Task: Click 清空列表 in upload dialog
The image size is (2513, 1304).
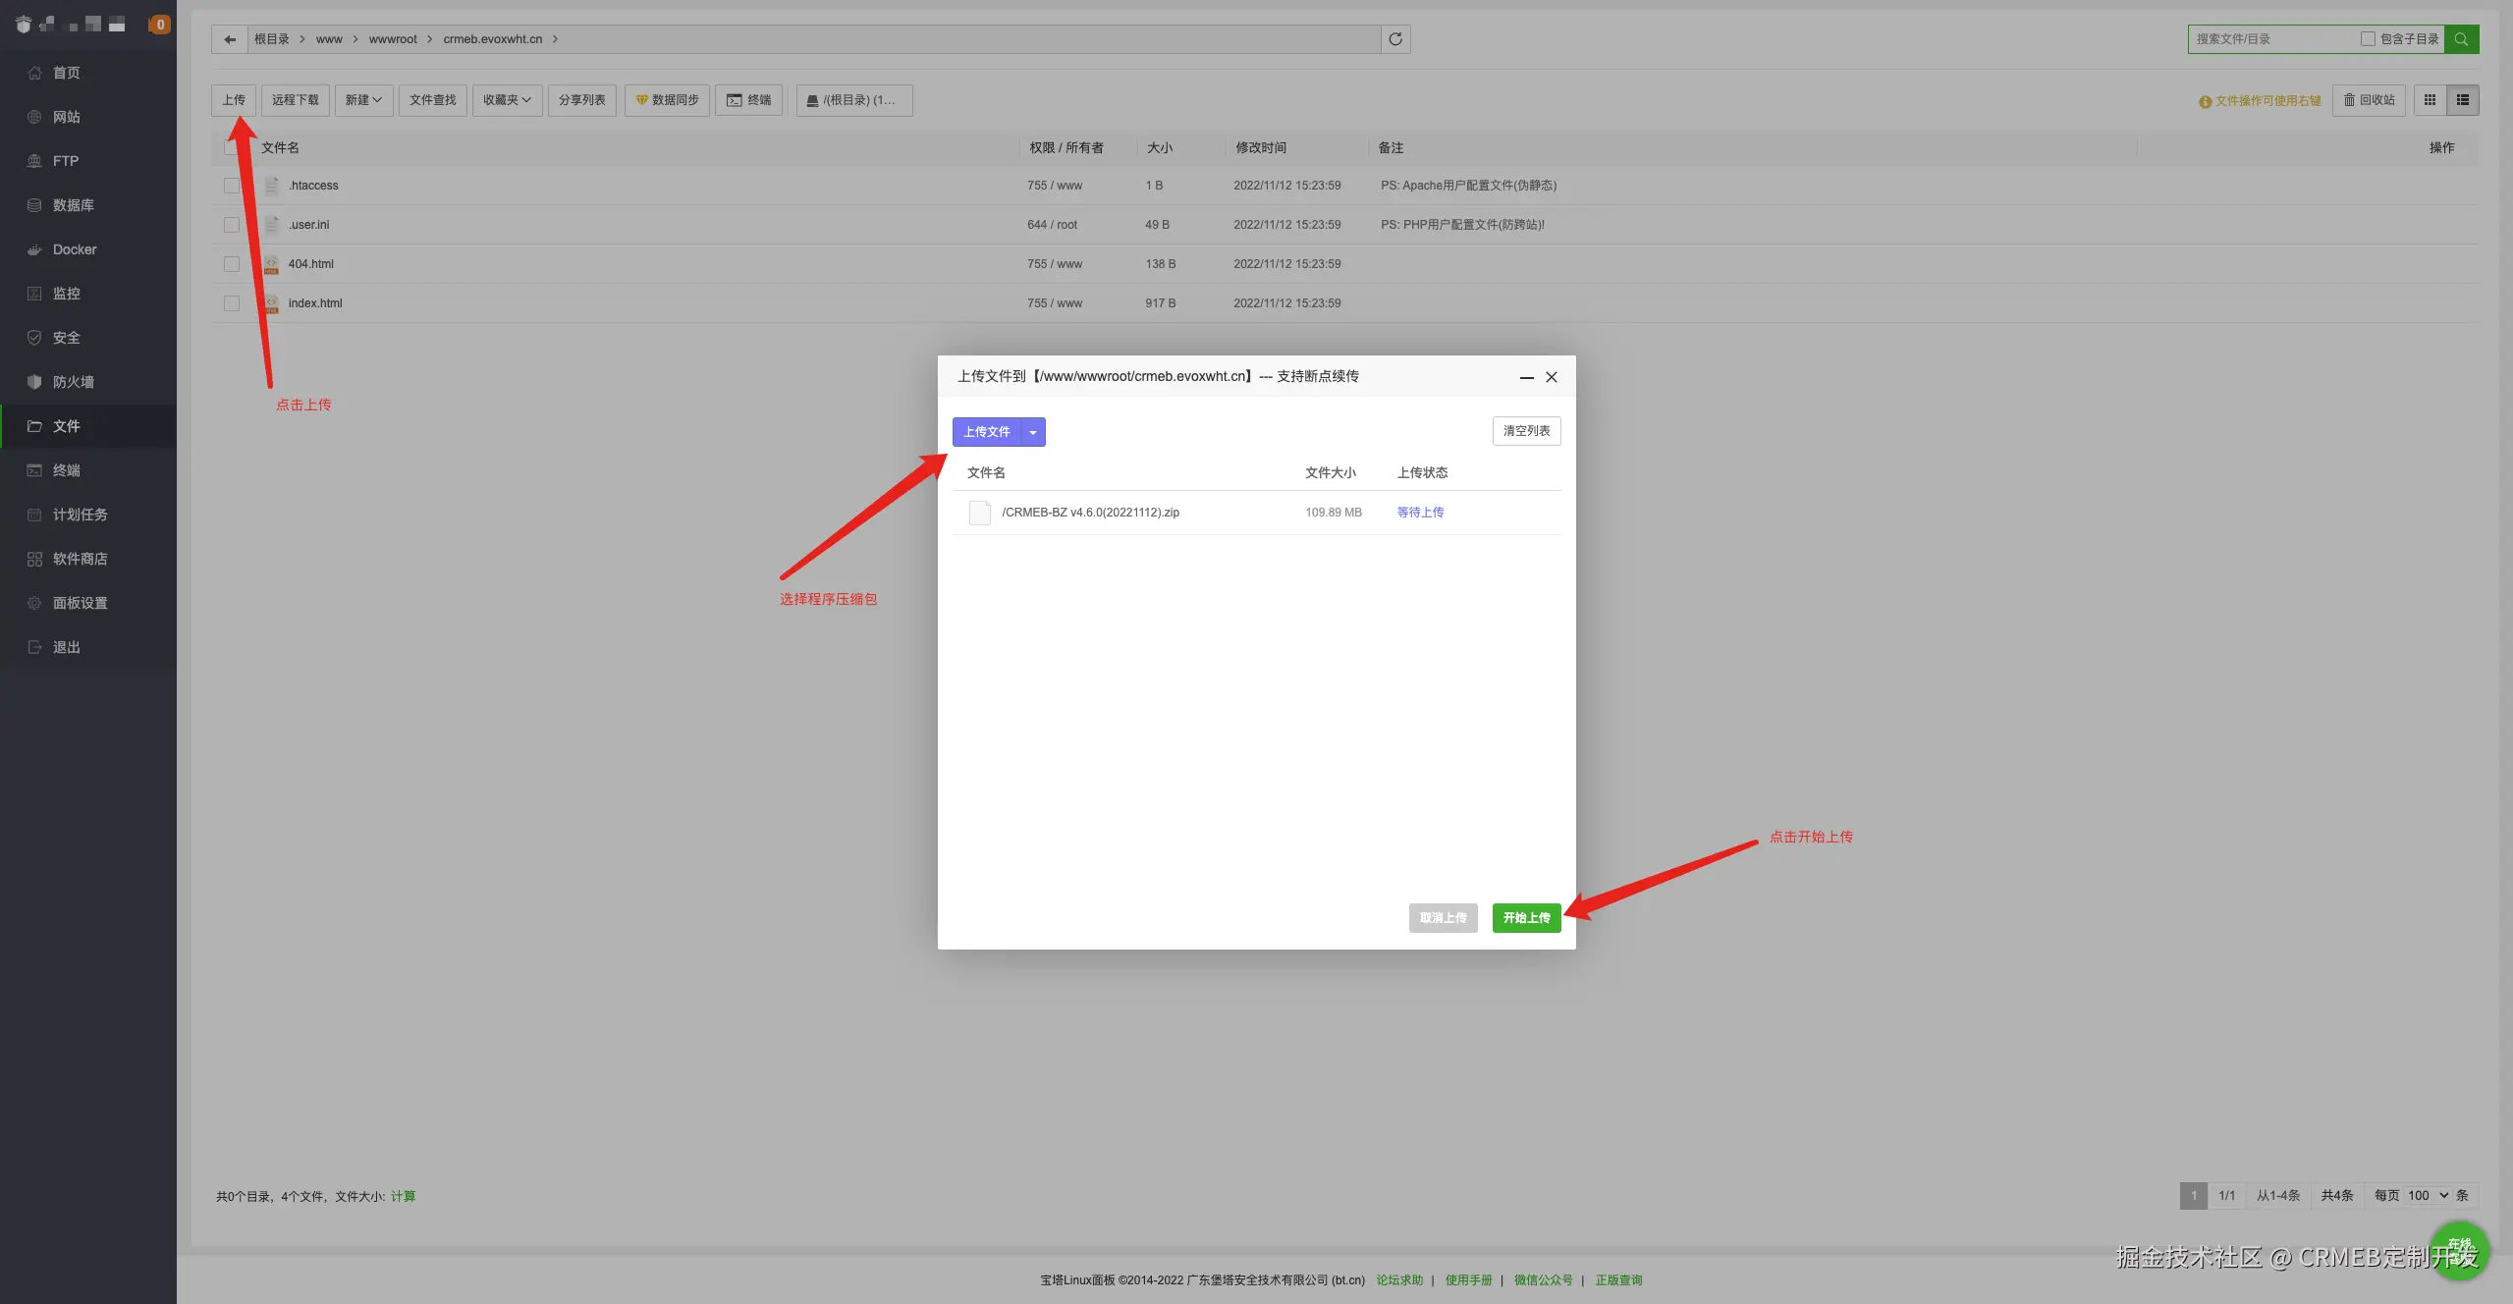Action: tap(1526, 431)
